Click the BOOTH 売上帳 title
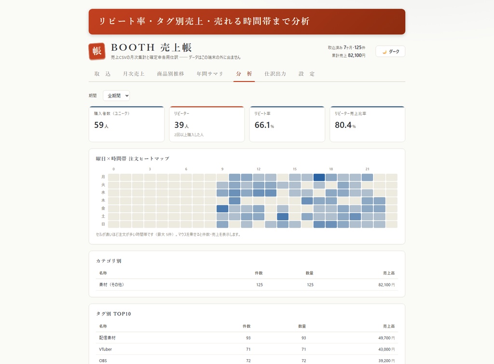This screenshot has height=364, width=494. [151, 48]
